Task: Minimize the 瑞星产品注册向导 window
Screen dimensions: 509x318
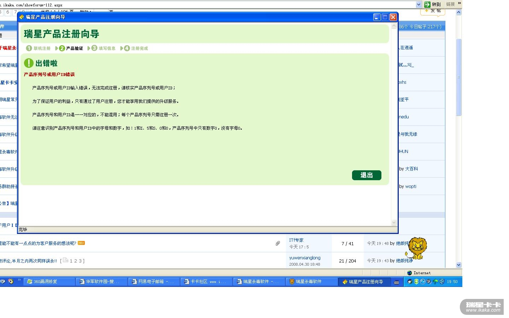Action: 377,17
